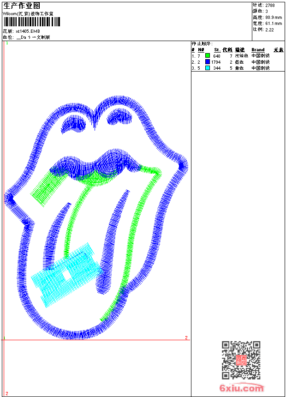286x397 pixels.
Task: Click the QR code image
Action: 241,360
